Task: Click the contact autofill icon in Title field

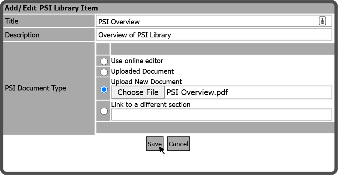Action: (x=322, y=21)
